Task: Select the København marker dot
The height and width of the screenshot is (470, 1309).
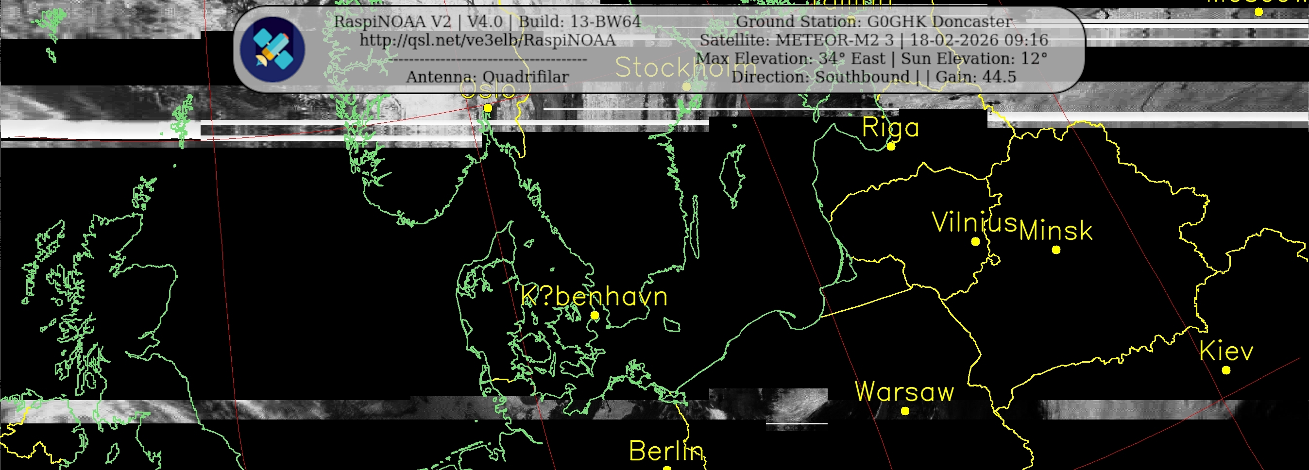Action: click(595, 316)
